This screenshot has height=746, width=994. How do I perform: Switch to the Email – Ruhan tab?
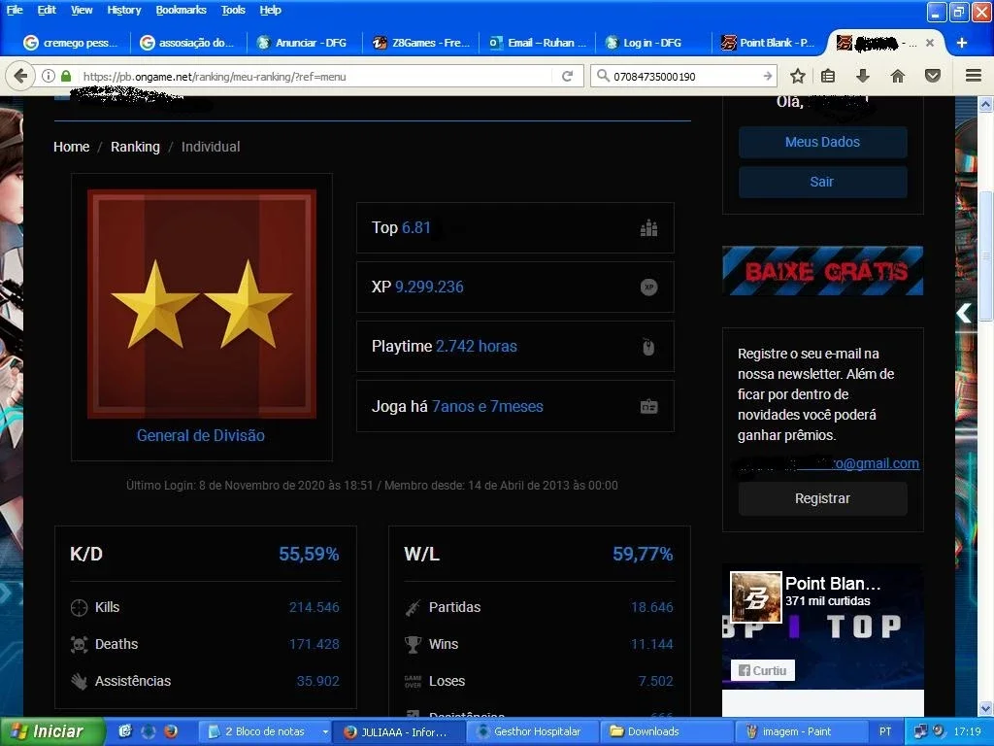point(538,43)
